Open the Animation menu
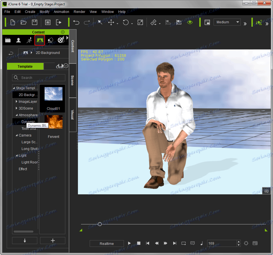Screen dimensions: 273x255 pyautogui.click(x=61, y=12)
